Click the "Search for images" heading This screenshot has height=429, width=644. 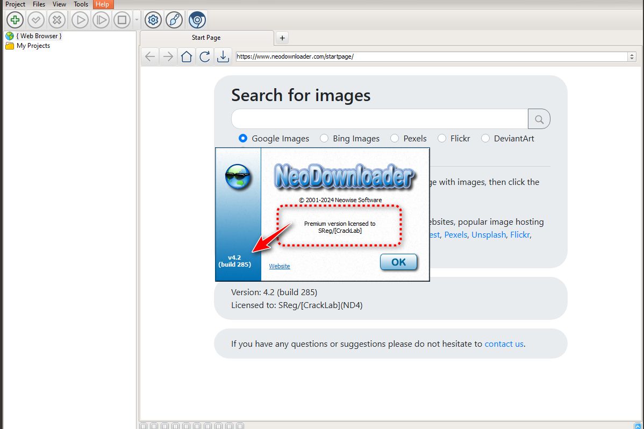pyautogui.click(x=300, y=95)
